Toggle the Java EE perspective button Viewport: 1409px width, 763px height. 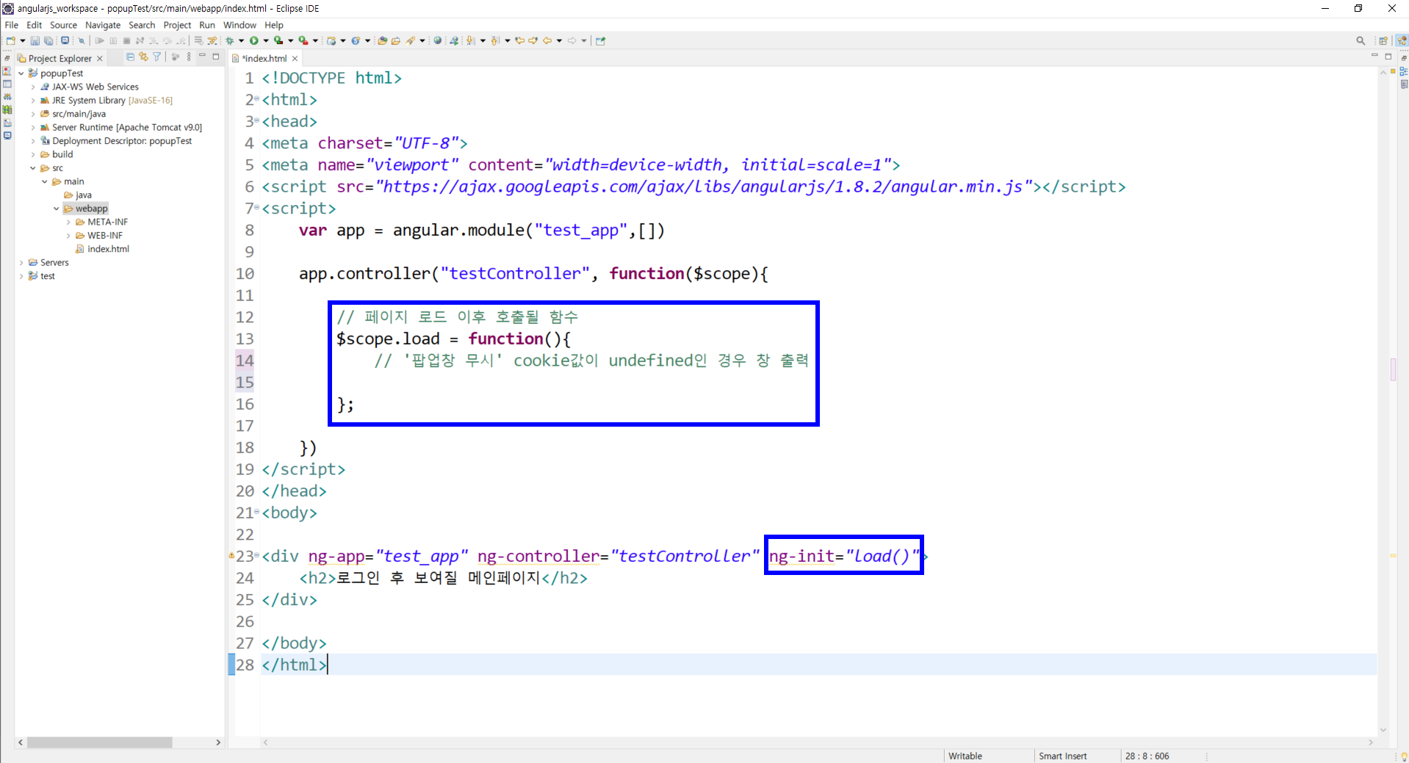click(x=1402, y=41)
